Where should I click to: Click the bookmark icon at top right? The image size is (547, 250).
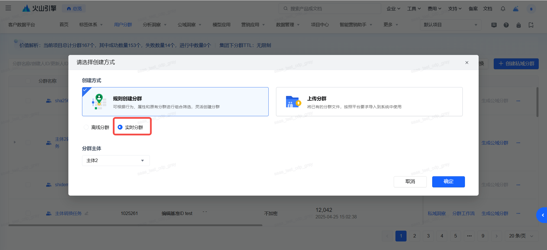tap(531, 25)
